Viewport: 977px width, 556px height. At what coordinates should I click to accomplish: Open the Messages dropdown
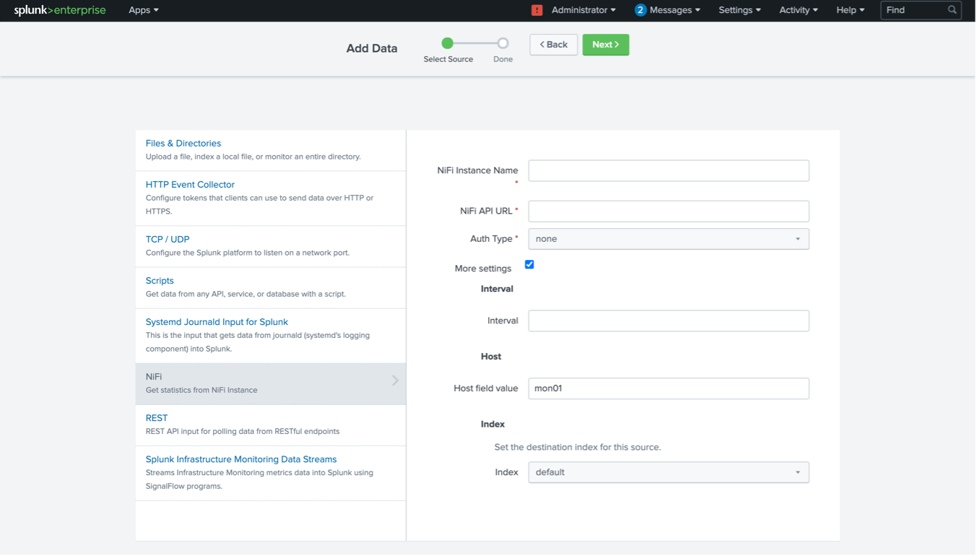[675, 10]
